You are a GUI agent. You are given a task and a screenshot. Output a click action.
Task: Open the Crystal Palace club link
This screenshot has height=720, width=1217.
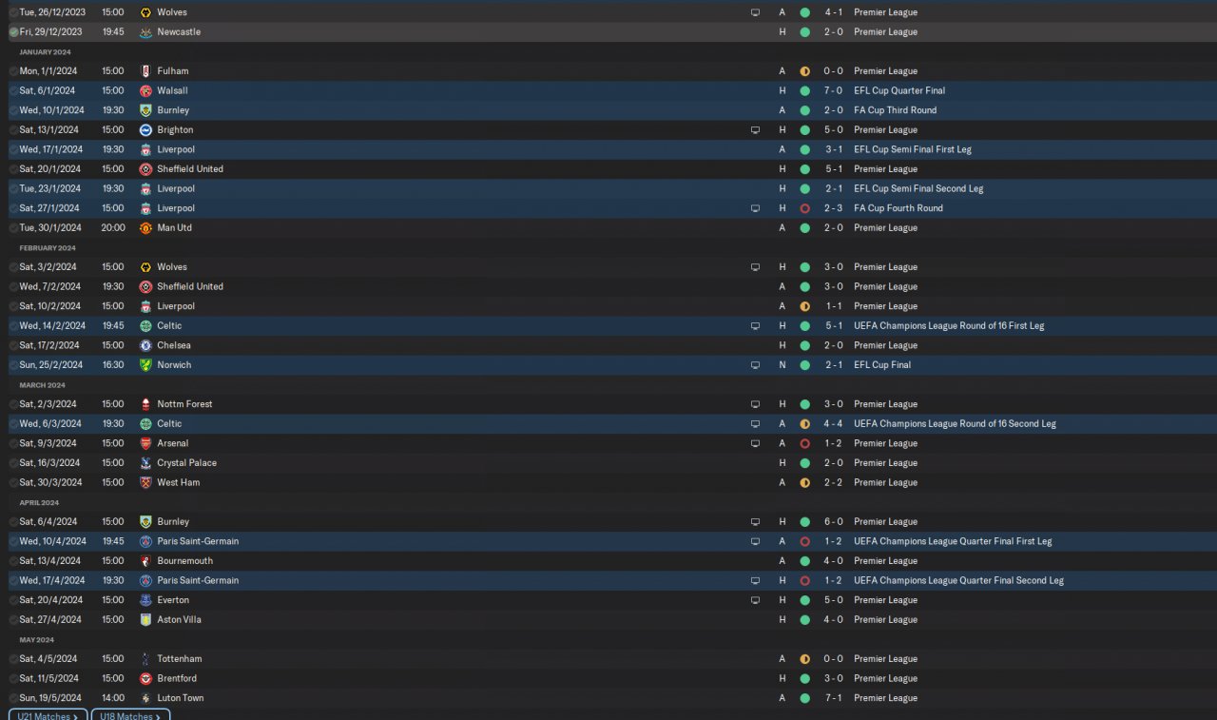pyautogui.click(x=187, y=463)
